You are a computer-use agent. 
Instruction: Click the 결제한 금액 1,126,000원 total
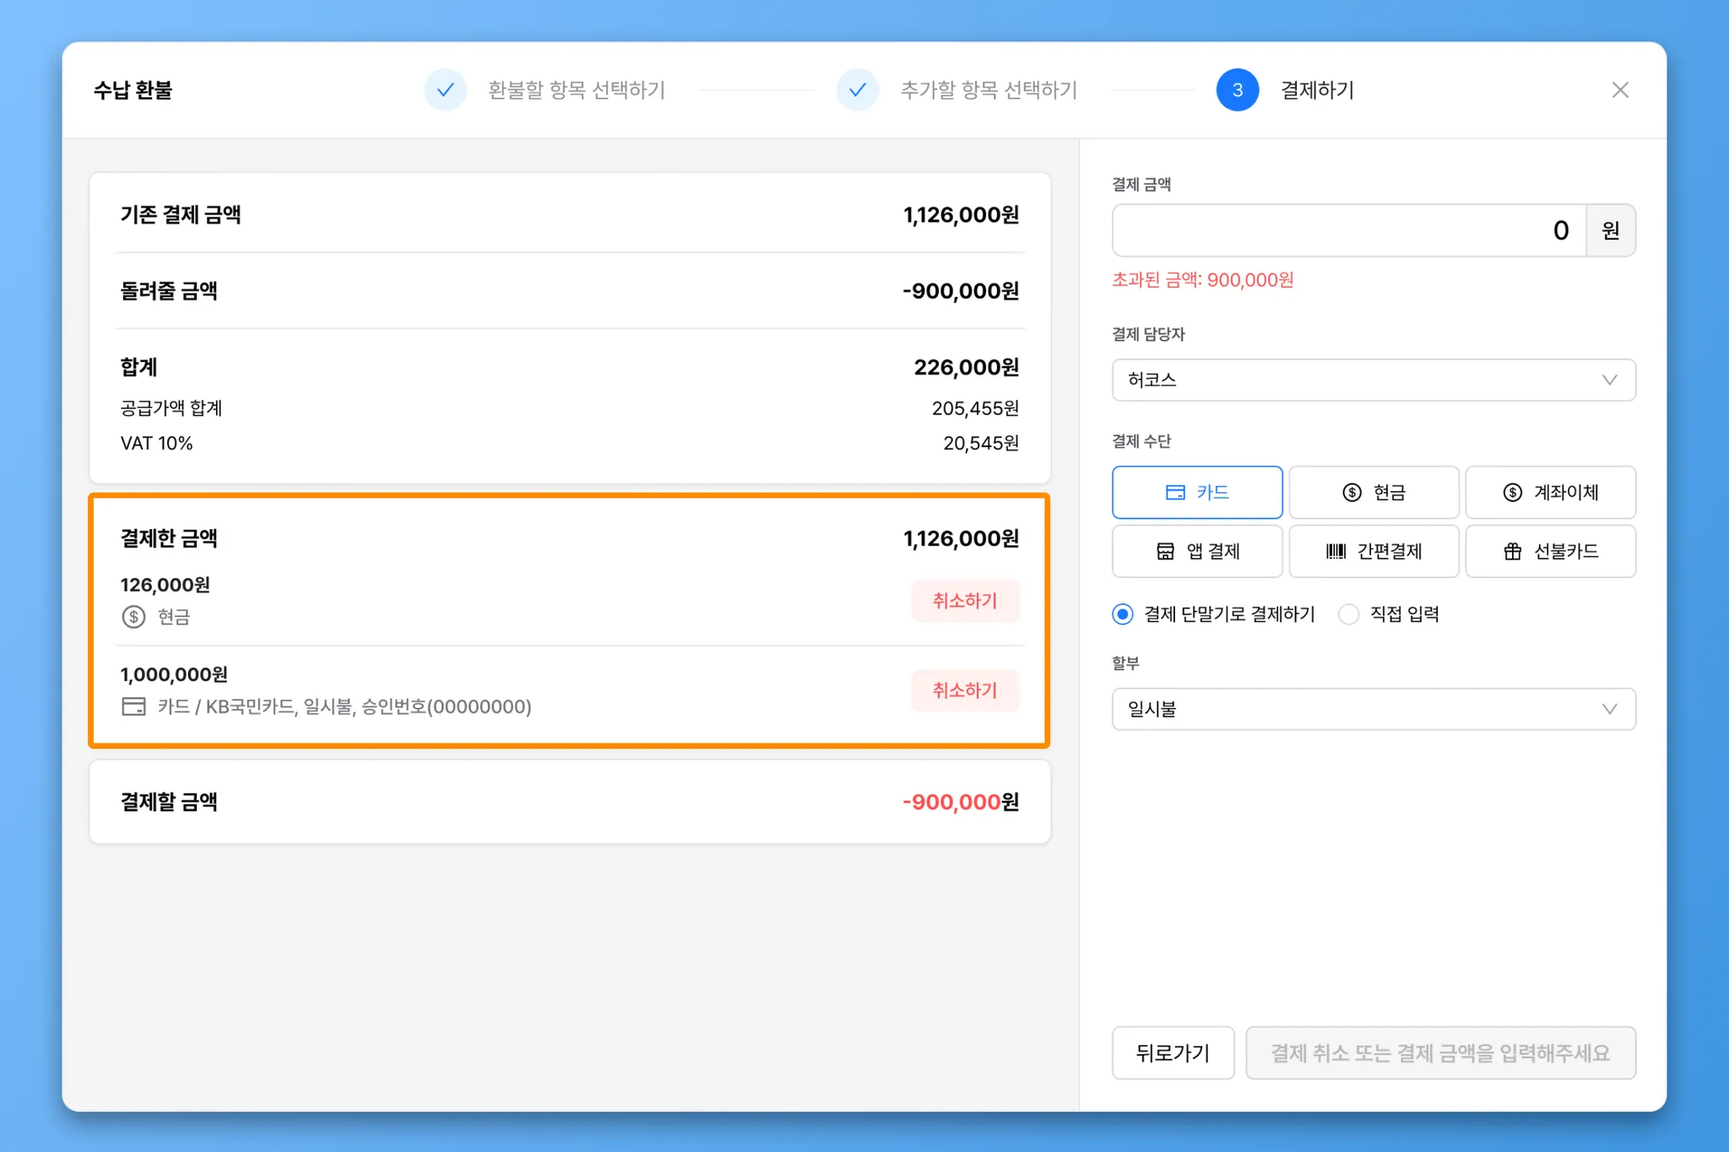tap(961, 538)
